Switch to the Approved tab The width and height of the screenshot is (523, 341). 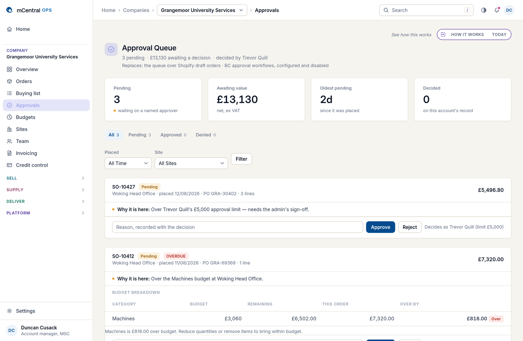pyautogui.click(x=173, y=135)
